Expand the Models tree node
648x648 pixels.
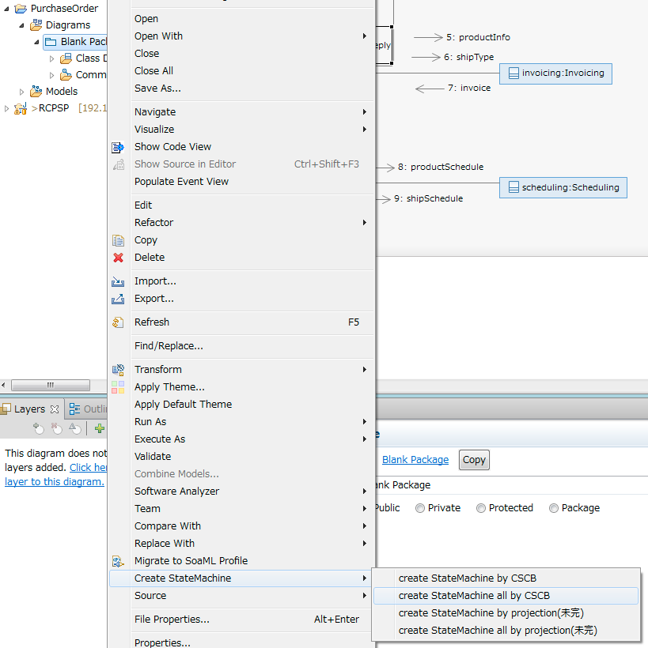click(22, 92)
